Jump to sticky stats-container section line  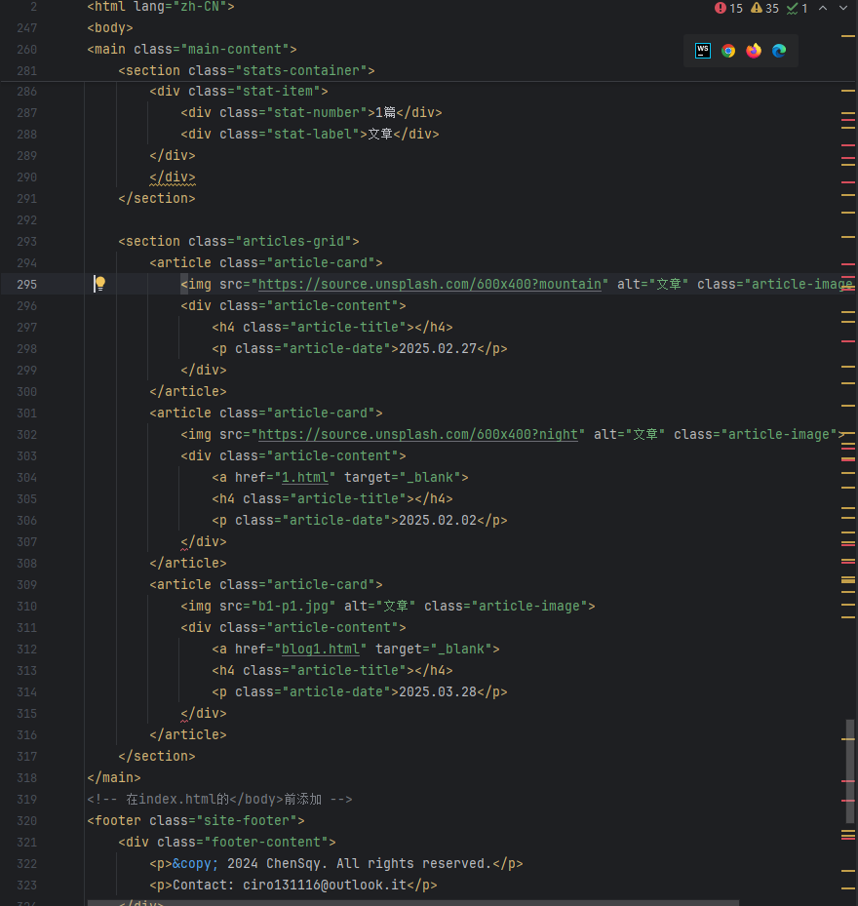click(x=246, y=70)
